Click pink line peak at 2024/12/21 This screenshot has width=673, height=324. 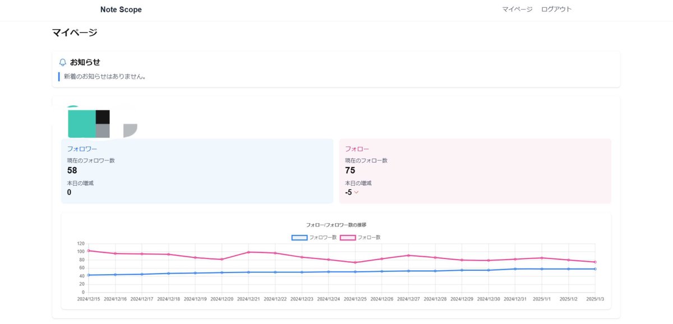click(x=248, y=252)
